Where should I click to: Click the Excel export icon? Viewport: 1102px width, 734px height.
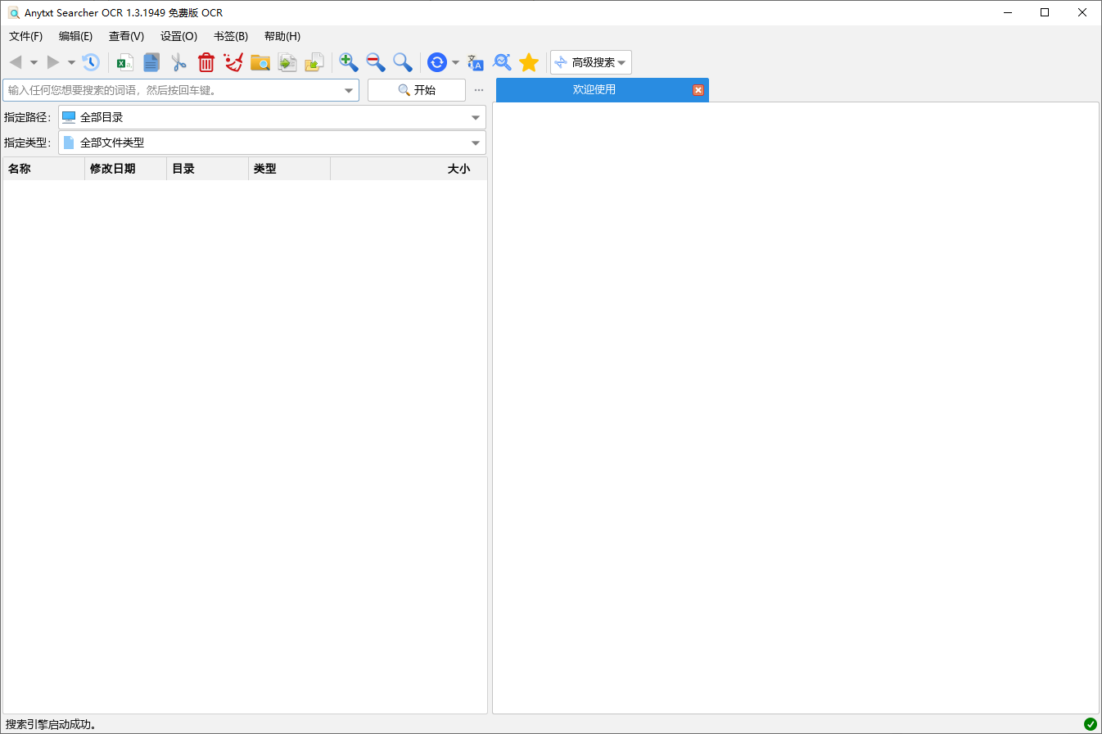125,62
